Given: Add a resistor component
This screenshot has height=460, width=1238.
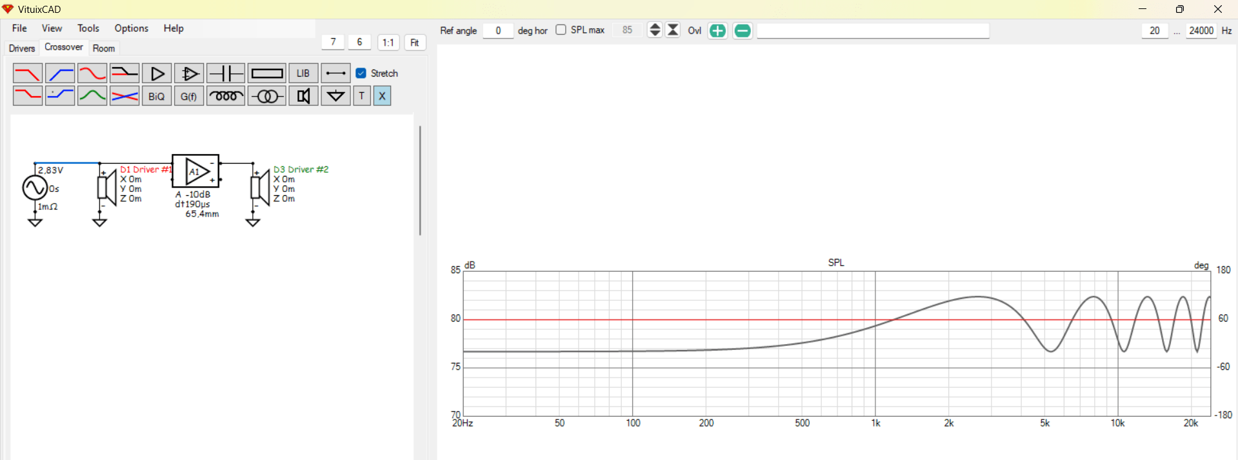Looking at the screenshot, I should 267,73.
